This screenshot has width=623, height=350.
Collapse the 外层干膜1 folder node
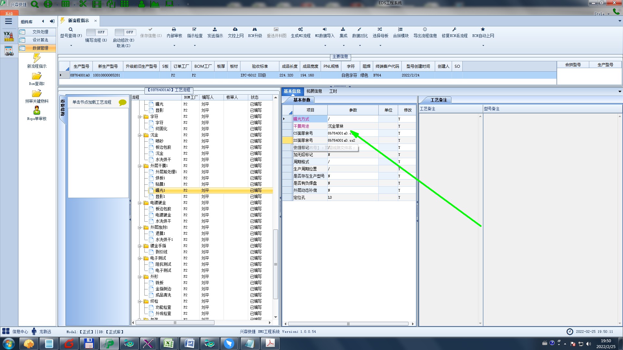click(x=140, y=166)
